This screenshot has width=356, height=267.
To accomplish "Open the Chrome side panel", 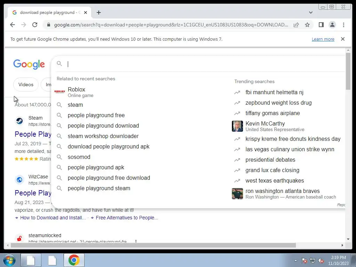I will (321, 25).
